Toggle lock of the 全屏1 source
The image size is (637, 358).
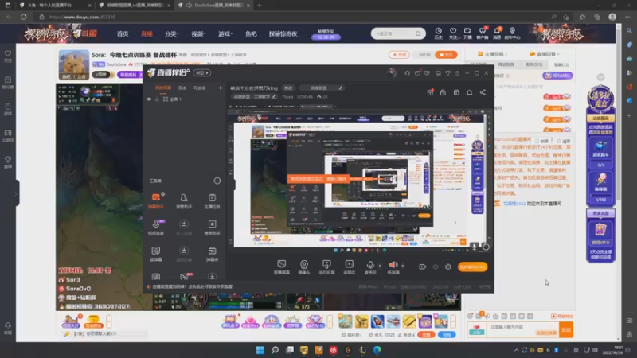point(157,99)
